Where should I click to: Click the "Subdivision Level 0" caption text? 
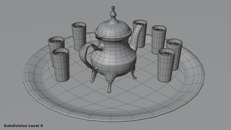[x=23, y=126]
